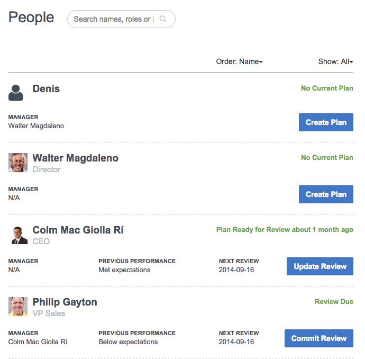Click the Update Review button
This screenshot has height=359, width=365.
(x=320, y=266)
